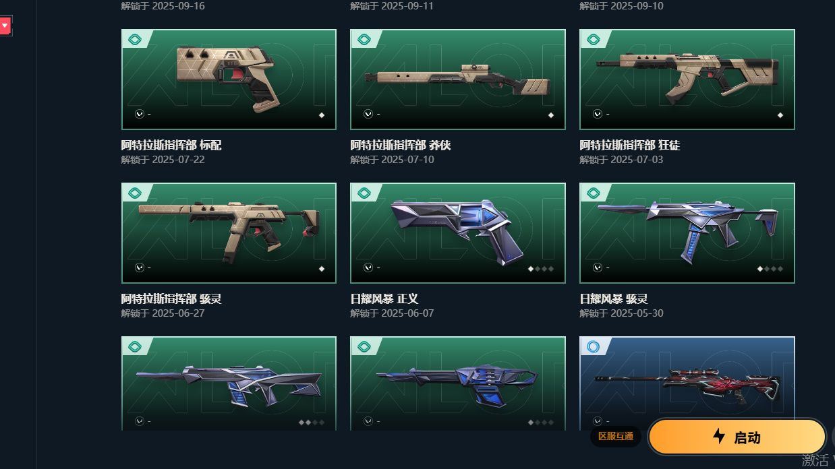Open the 阿特拉斯指挥部 标配 pistol thumbnail

click(x=229, y=79)
